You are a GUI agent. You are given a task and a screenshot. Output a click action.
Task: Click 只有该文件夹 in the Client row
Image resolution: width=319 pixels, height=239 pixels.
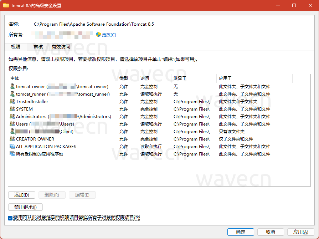coord(232,132)
